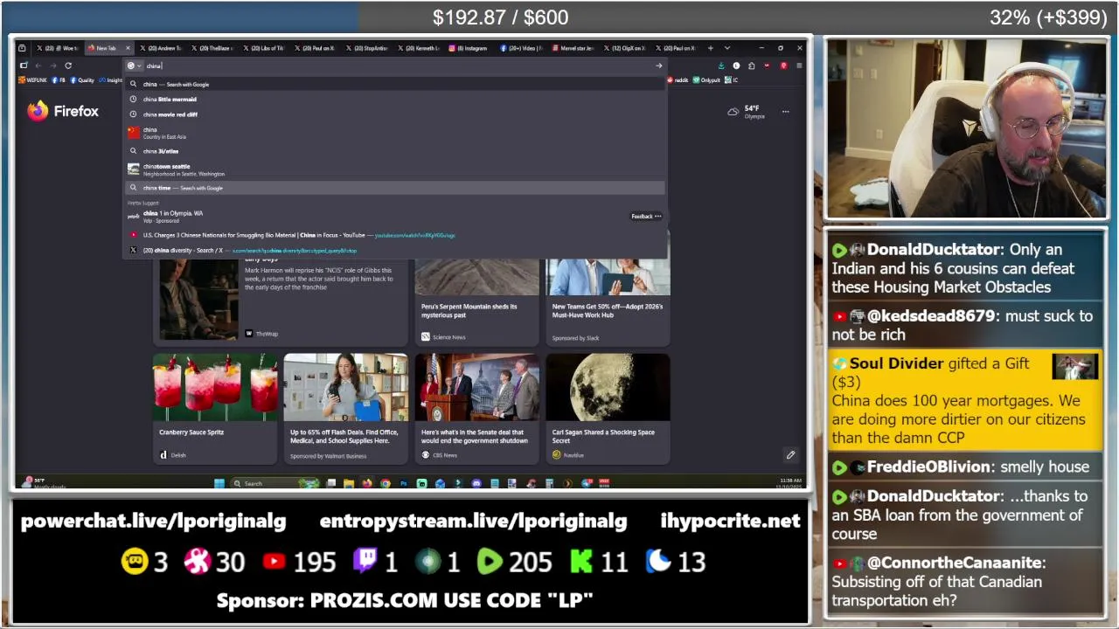
Task: Open 'china diversity - Search / X' result
Action: point(395,250)
